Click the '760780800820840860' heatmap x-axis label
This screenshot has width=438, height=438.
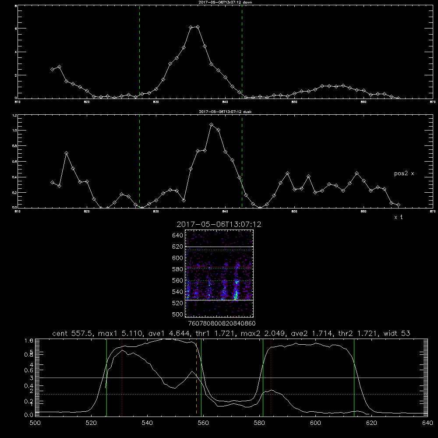(x=222, y=324)
